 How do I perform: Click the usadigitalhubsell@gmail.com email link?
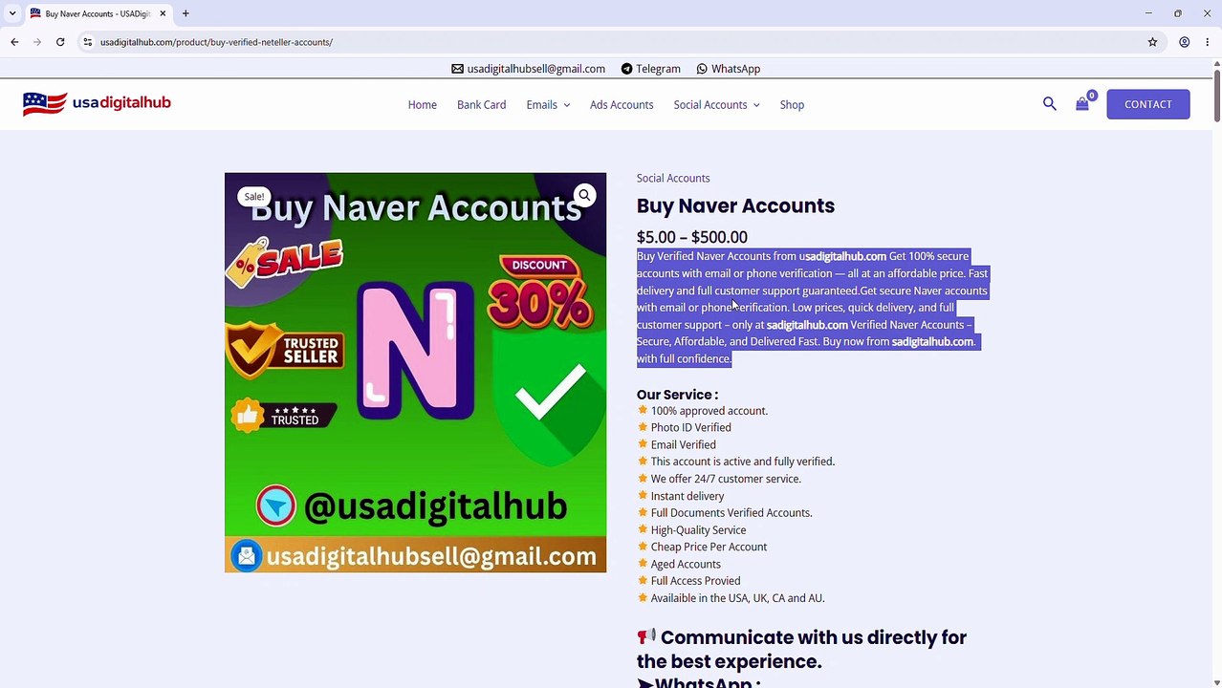535,69
